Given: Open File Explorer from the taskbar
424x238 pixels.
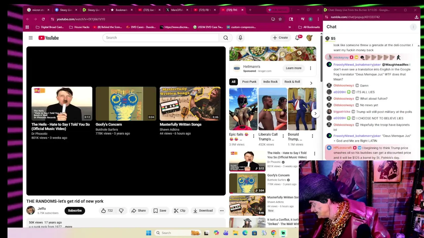Looking at the screenshot, I should 235,233.
